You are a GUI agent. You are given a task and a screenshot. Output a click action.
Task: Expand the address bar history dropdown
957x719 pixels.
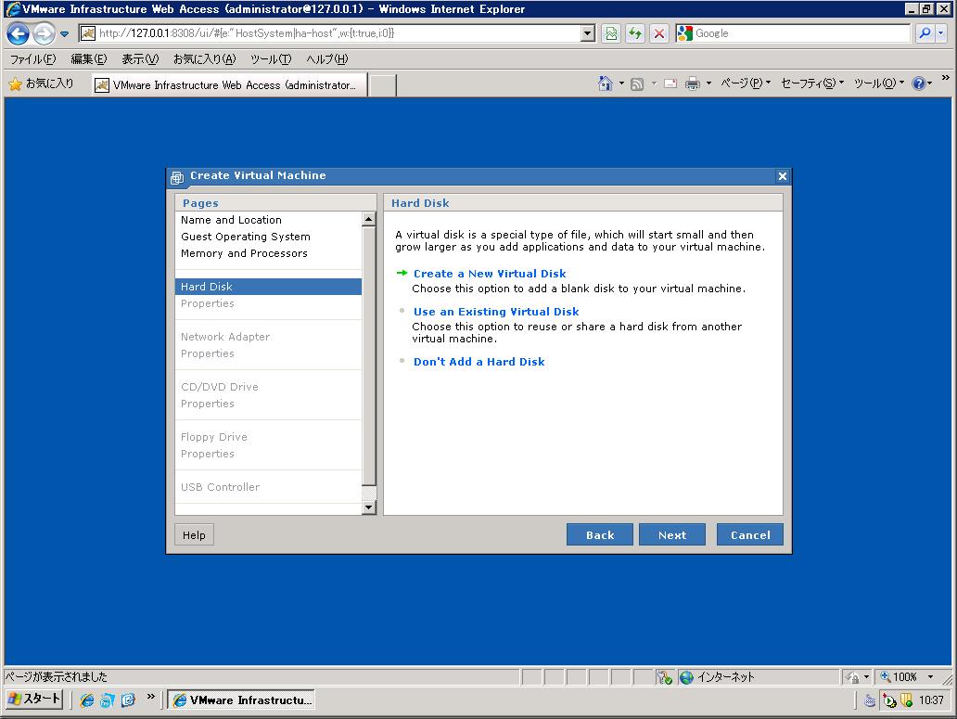pyautogui.click(x=588, y=33)
